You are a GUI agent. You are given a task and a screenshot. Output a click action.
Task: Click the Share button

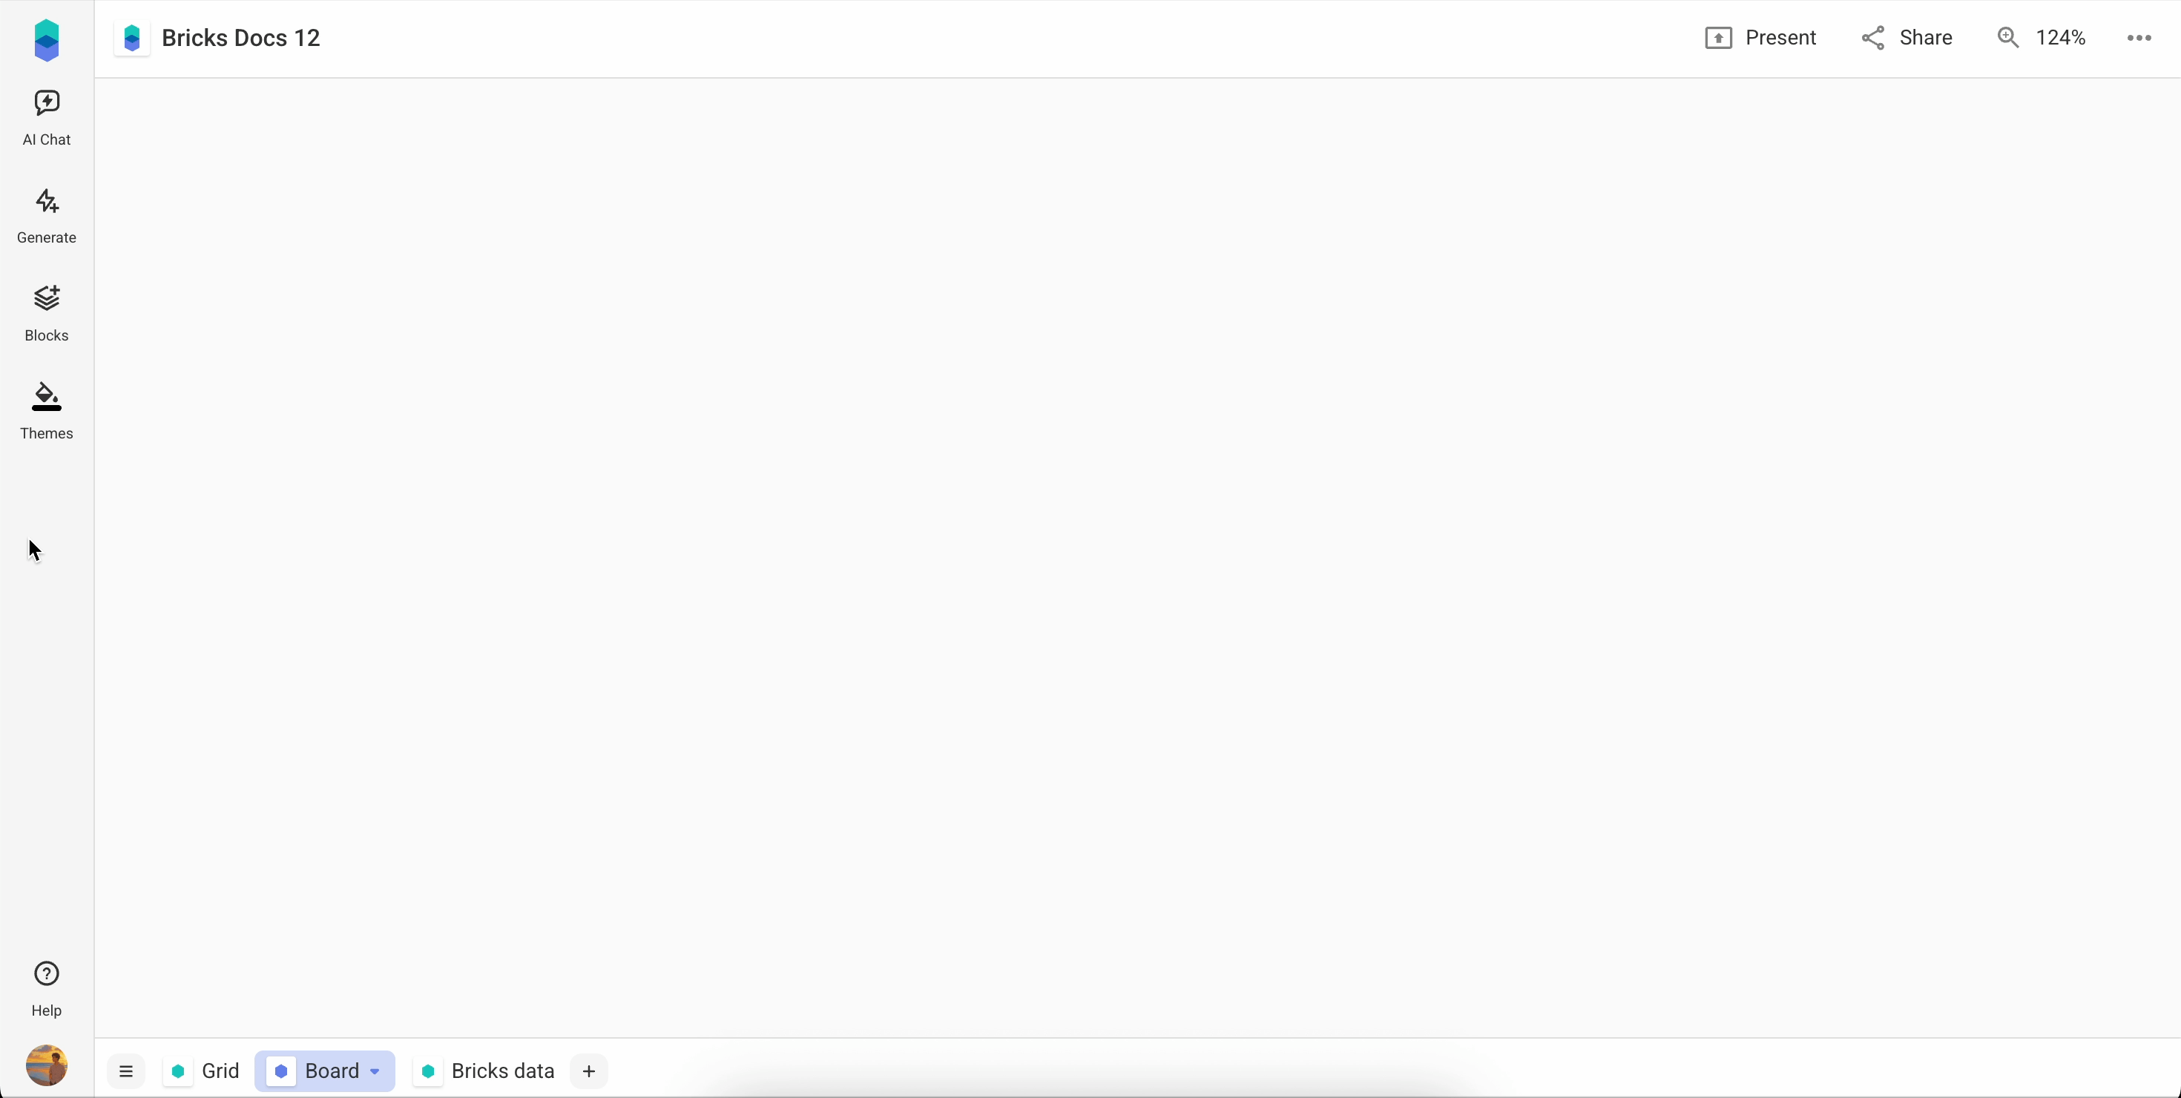[x=1907, y=38]
